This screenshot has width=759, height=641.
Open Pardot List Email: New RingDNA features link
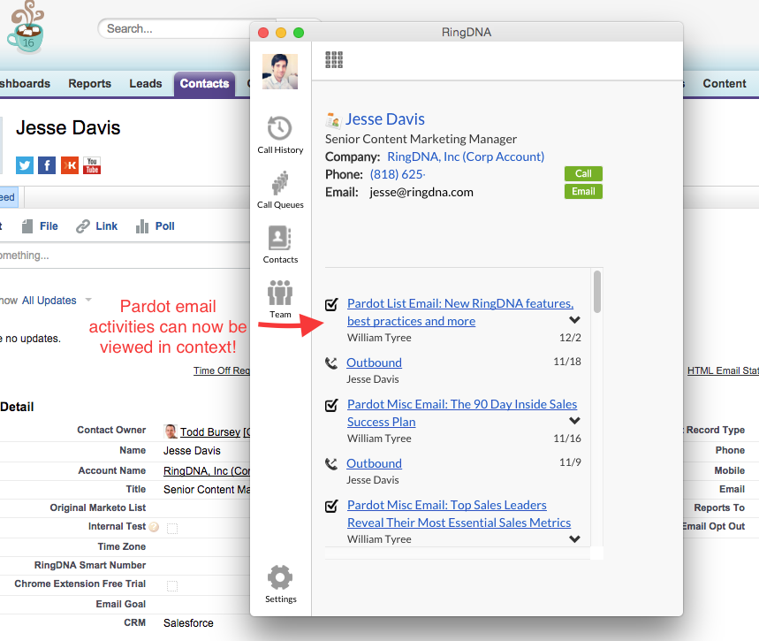coord(459,312)
